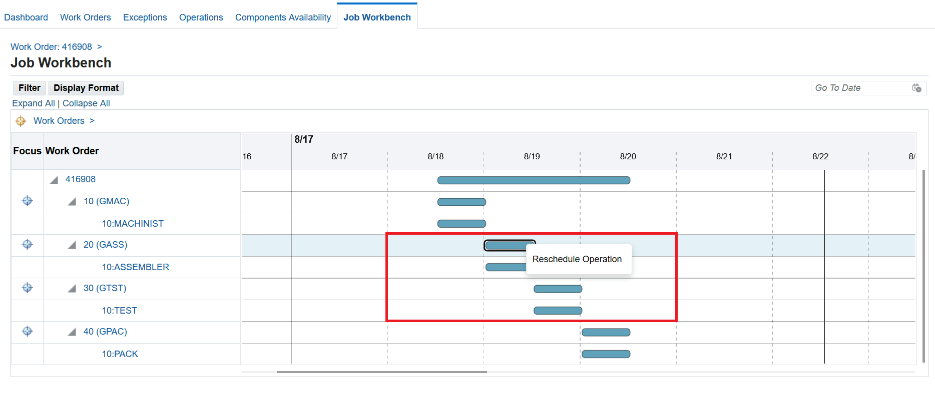Click the Gantt vertical scrollbar
Viewport: 935px width, 400px height.
coord(923,266)
